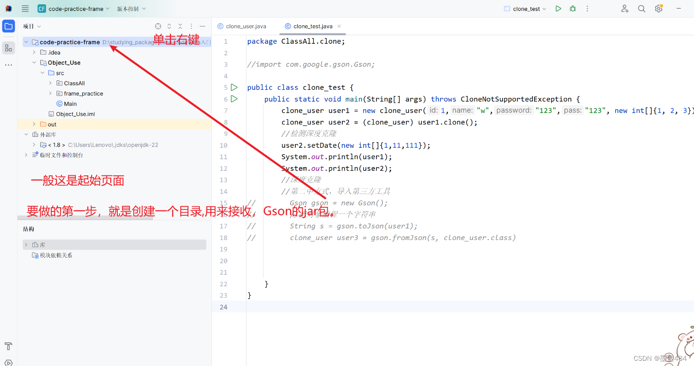Expand the openjdk-22 node under 外部库
This screenshot has width=694, height=366.
(34, 144)
